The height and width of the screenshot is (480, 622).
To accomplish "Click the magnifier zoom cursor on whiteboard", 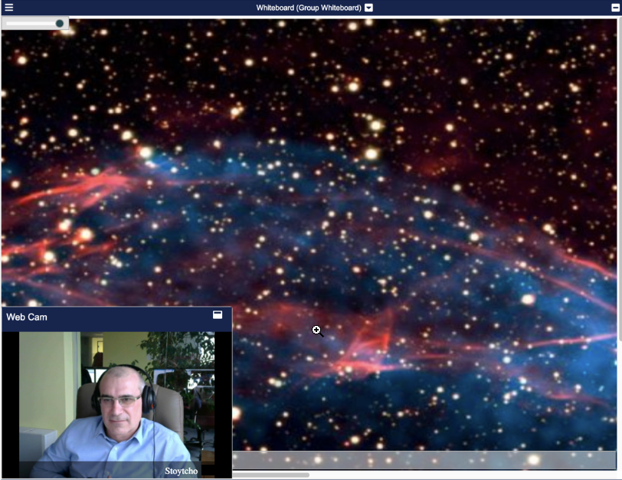I will (317, 330).
